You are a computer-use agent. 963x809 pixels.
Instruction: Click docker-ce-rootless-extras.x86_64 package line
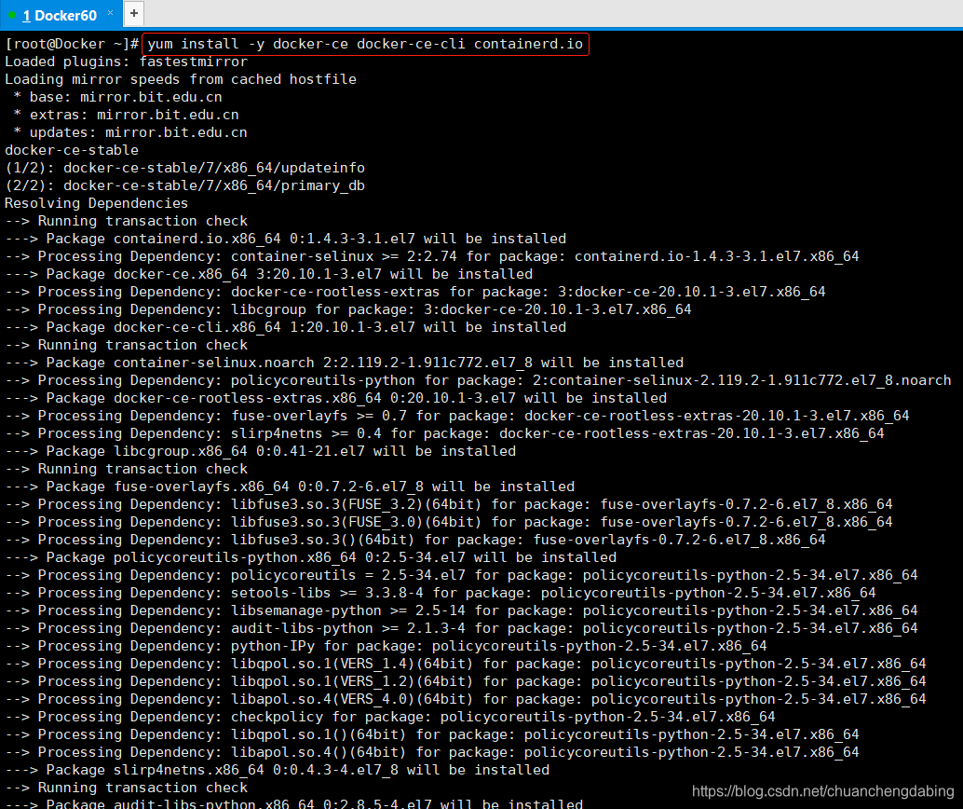[x=336, y=398]
